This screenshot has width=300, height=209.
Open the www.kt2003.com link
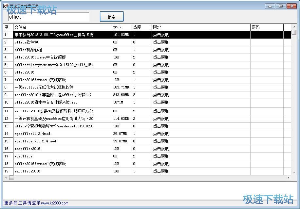pyautogui.click(x=54, y=203)
